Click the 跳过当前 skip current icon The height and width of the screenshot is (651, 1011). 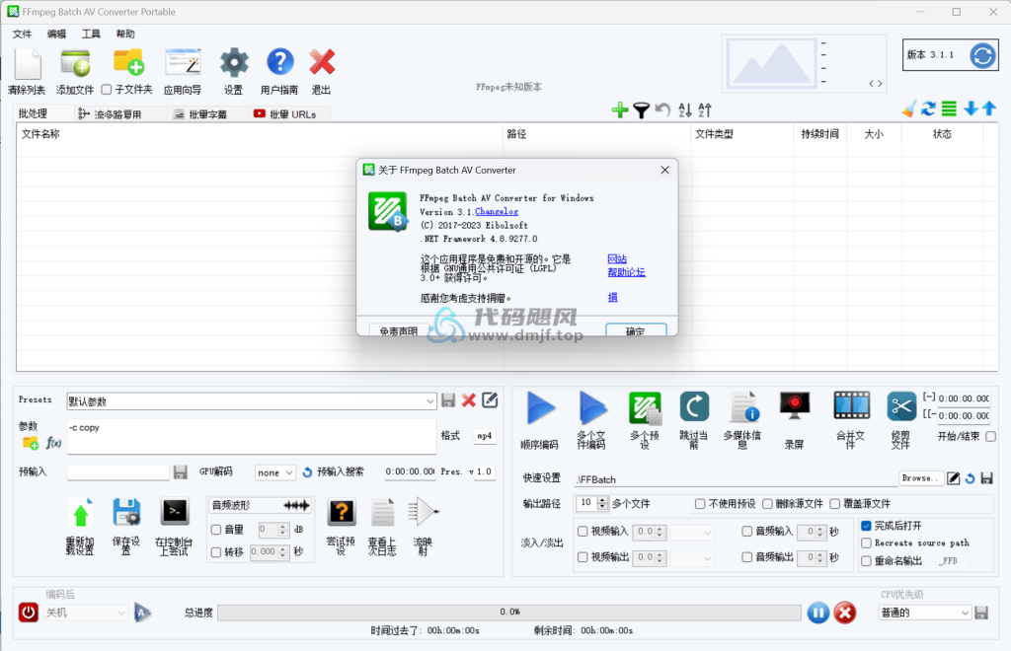point(694,407)
